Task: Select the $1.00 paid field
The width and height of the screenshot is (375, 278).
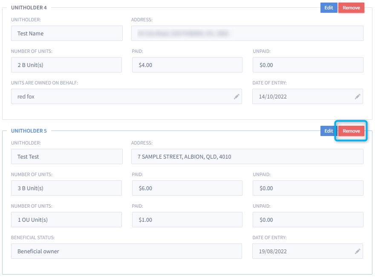Action: click(x=187, y=220)
